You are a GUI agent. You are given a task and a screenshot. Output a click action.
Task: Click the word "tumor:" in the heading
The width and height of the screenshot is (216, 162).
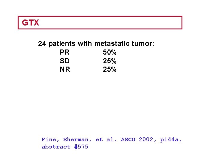143,44
